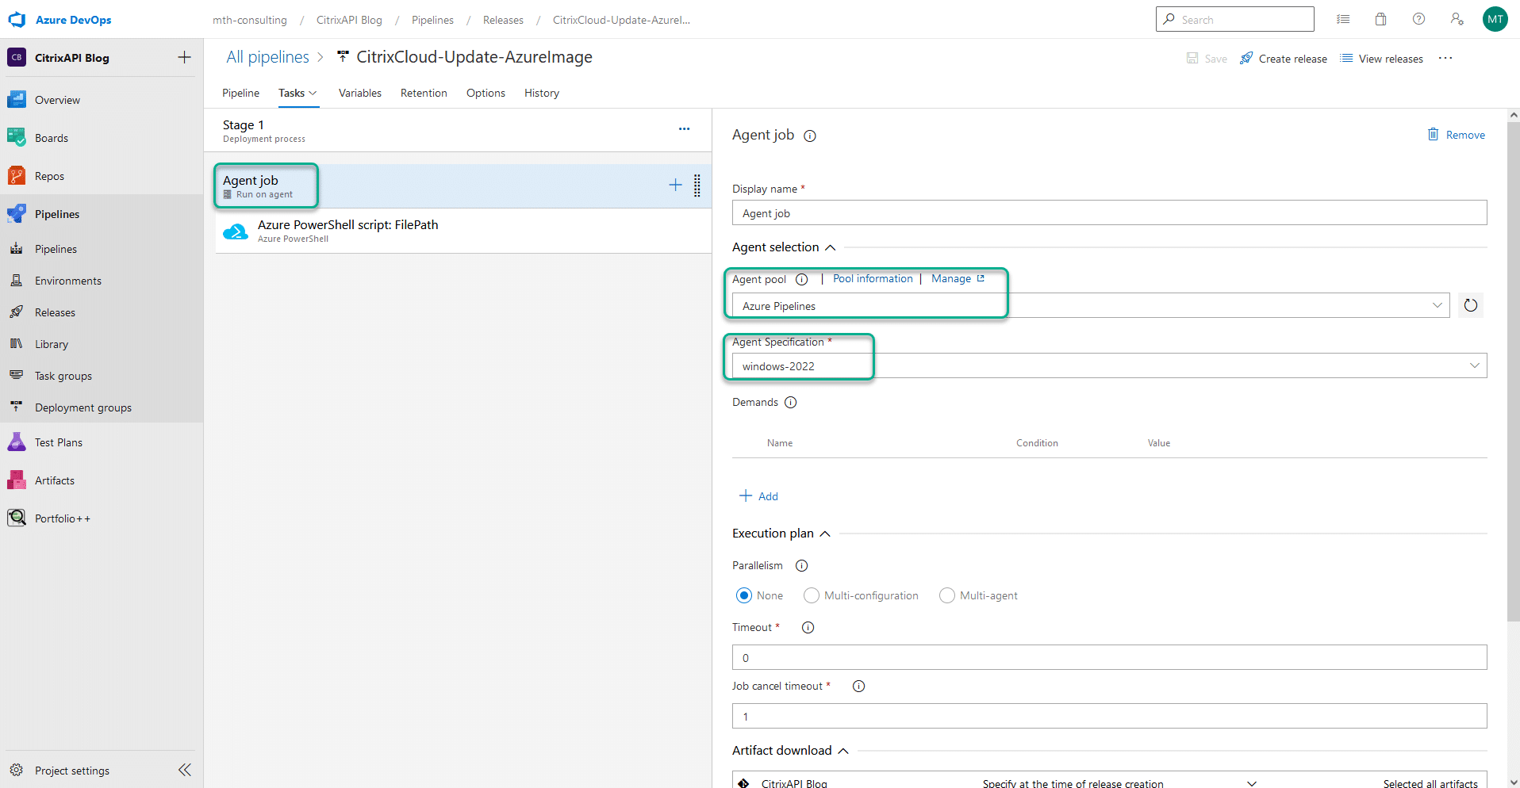Click the Job cancel timeout info icon
Image resolution: width=1520 pixels, height=788 pixels.
(859, 686)
